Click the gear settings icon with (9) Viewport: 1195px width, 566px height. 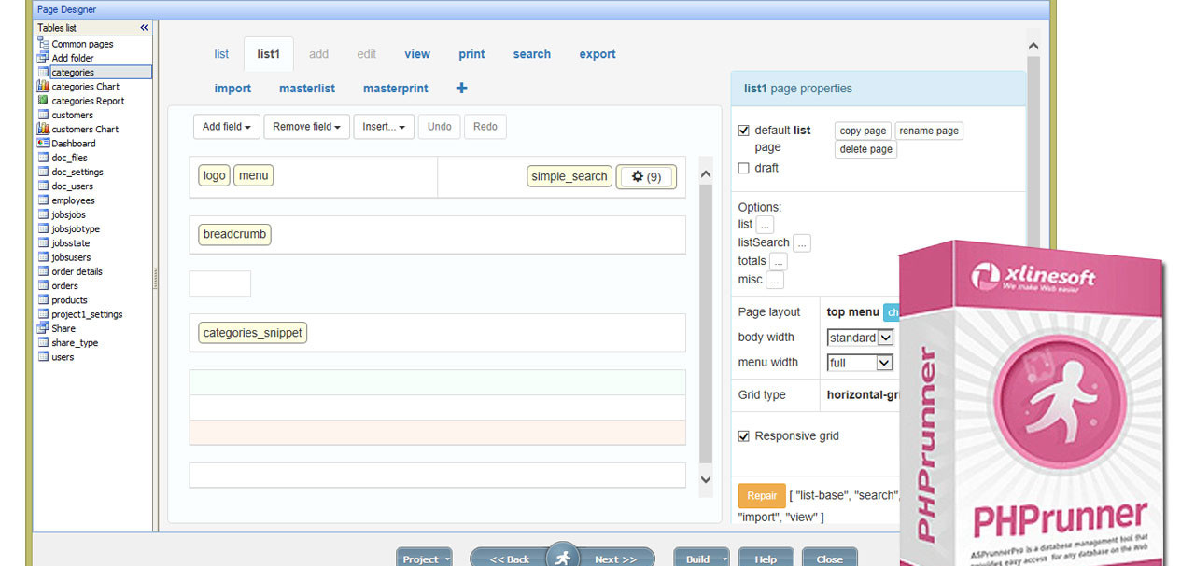tap(646, 176)
